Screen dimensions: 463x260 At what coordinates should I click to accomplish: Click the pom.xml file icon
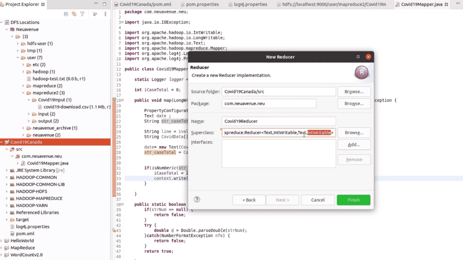(12, 234)
